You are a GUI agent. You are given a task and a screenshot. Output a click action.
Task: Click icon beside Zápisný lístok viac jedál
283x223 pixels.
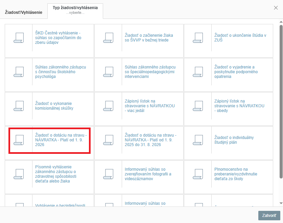click(x=108, y=106)
